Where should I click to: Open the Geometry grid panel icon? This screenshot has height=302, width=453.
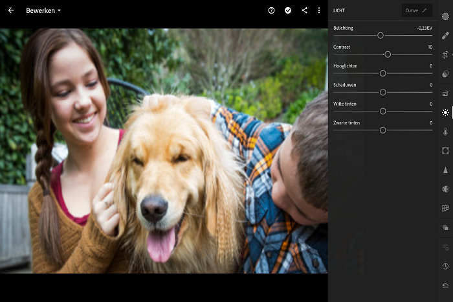point(445,208)
